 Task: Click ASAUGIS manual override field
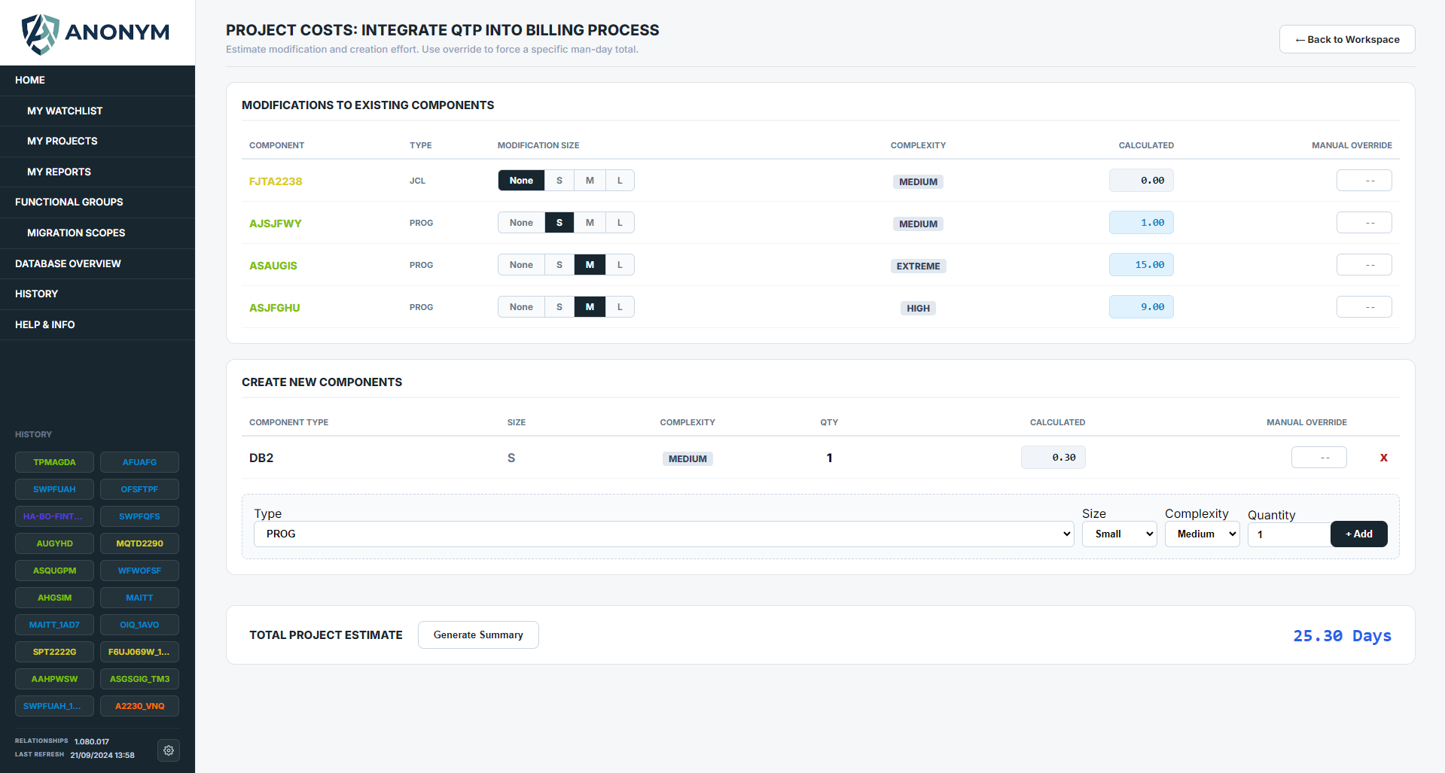[1364, 265]
